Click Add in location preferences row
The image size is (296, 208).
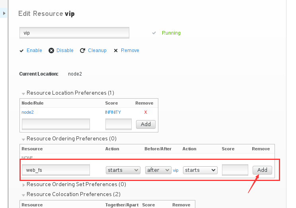coord(146,124)
